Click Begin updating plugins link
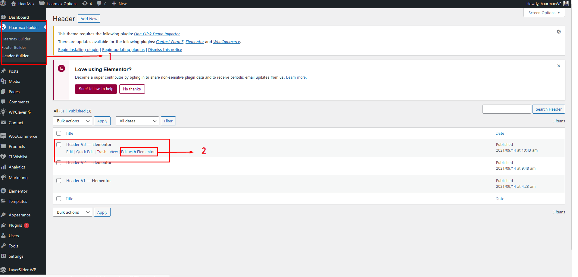 click(123, 49)
